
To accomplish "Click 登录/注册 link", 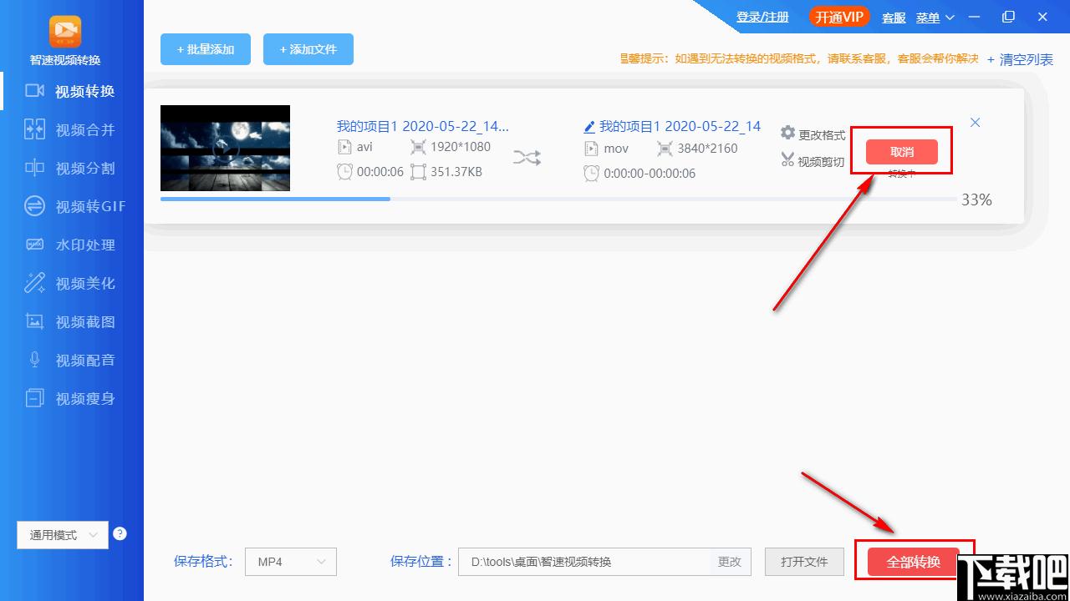I will click(x=762, y=17).
